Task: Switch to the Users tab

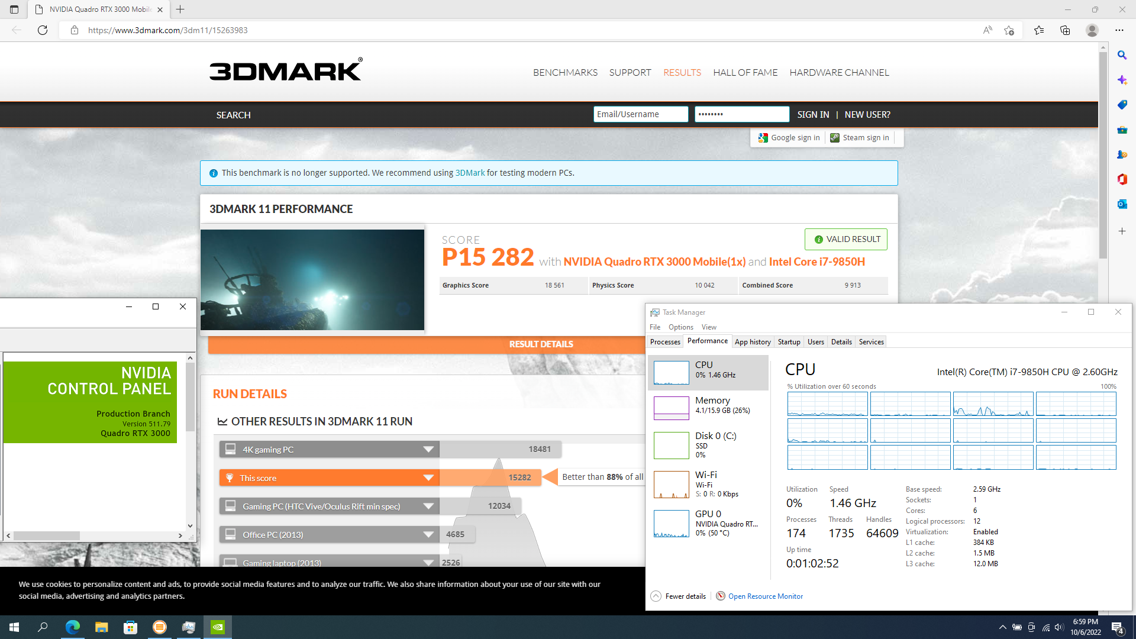Action: tap(815, 342)
